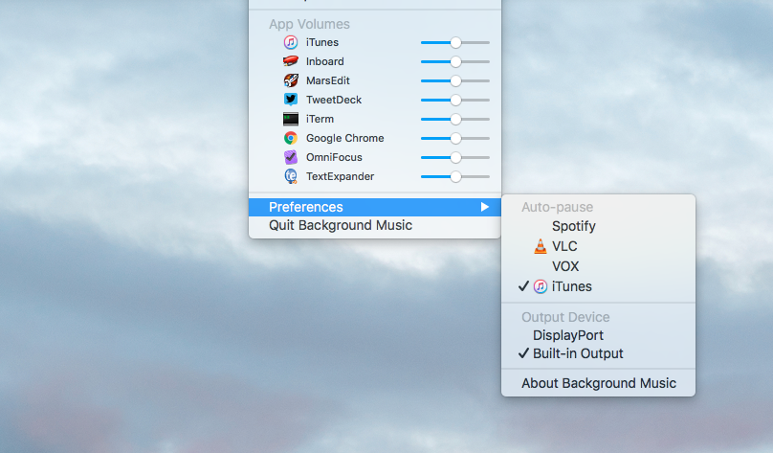Expand the Preferences submenu arrow

(x=485, y=207)
